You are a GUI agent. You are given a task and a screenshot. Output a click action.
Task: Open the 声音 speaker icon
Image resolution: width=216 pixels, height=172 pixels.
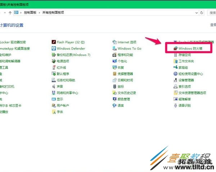(54, 86)
